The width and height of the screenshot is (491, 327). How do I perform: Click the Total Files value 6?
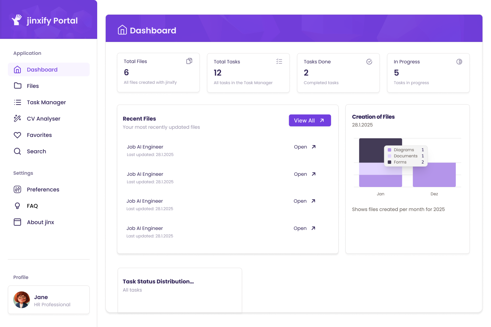[127, 72]
